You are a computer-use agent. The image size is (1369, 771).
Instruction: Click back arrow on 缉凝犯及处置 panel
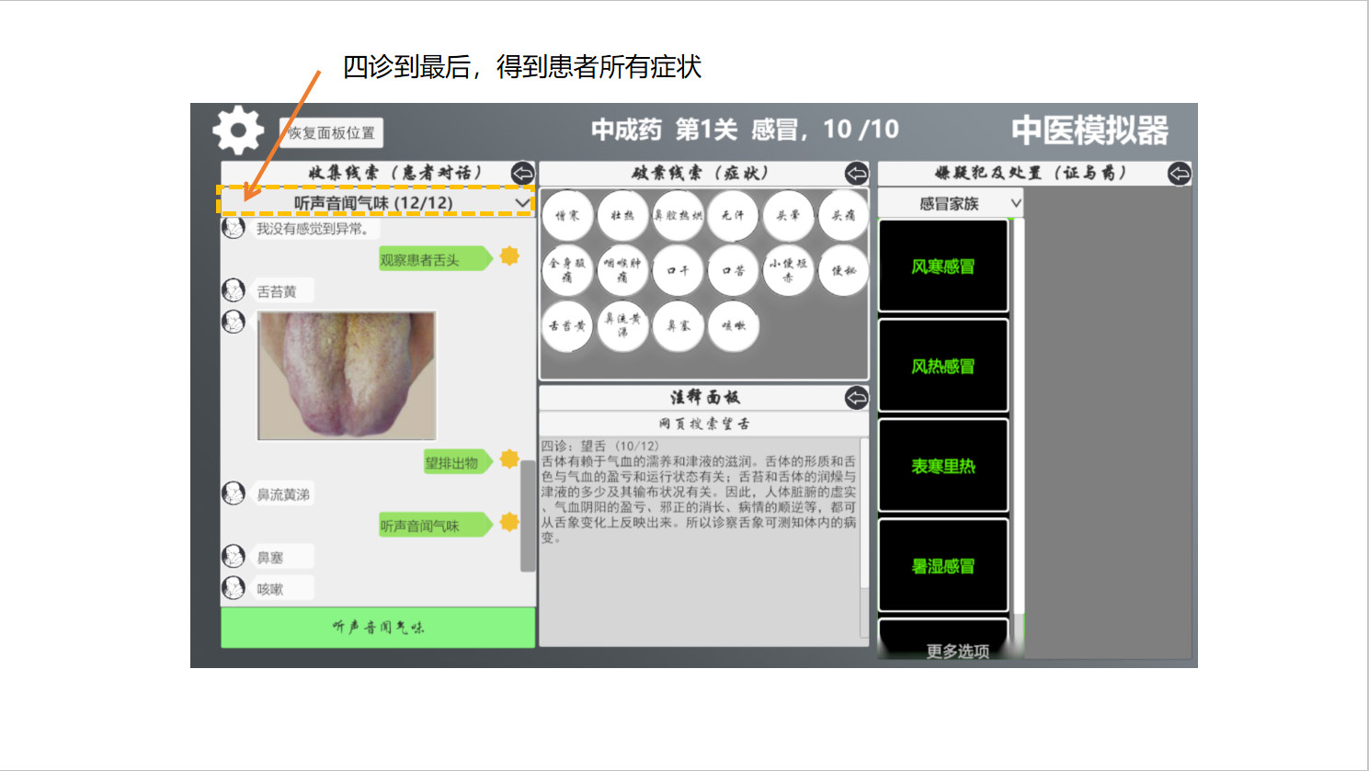(1178, 173)
